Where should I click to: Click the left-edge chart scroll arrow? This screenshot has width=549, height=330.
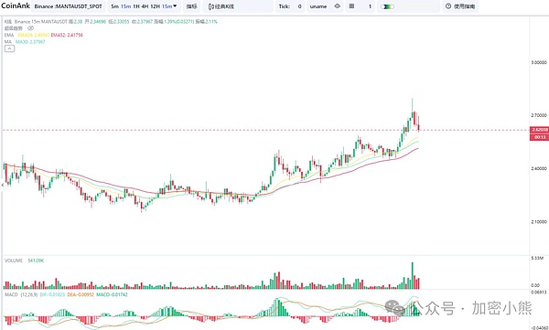click(3, 185)
